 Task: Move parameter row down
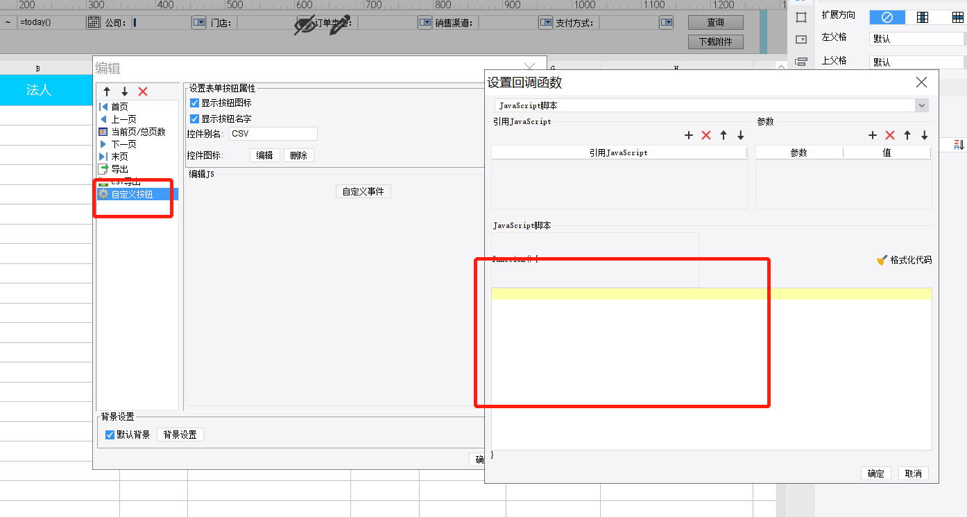pyautogui.click(x=925, y=135)
